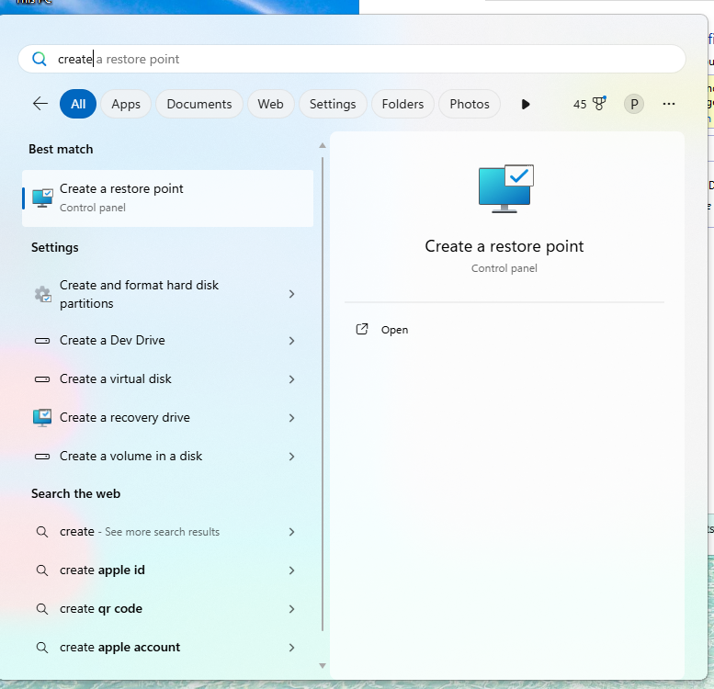Screen dimensions: 714x689
Task: Switch to the Folders filter tab
Action: pos(402,104)
